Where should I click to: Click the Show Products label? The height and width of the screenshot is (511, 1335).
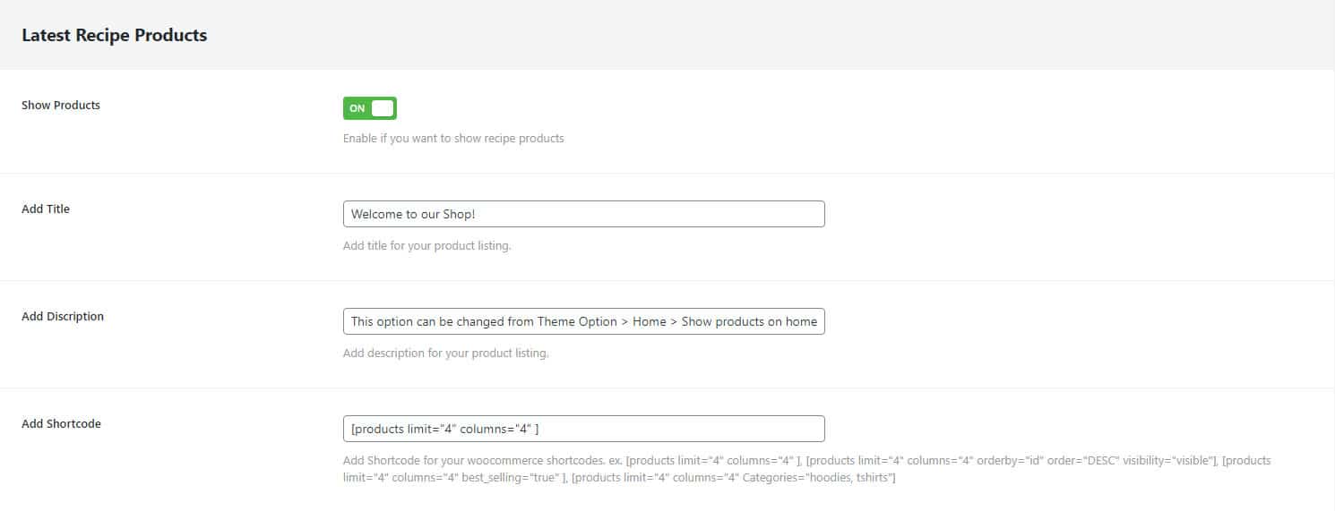[61, 105]
